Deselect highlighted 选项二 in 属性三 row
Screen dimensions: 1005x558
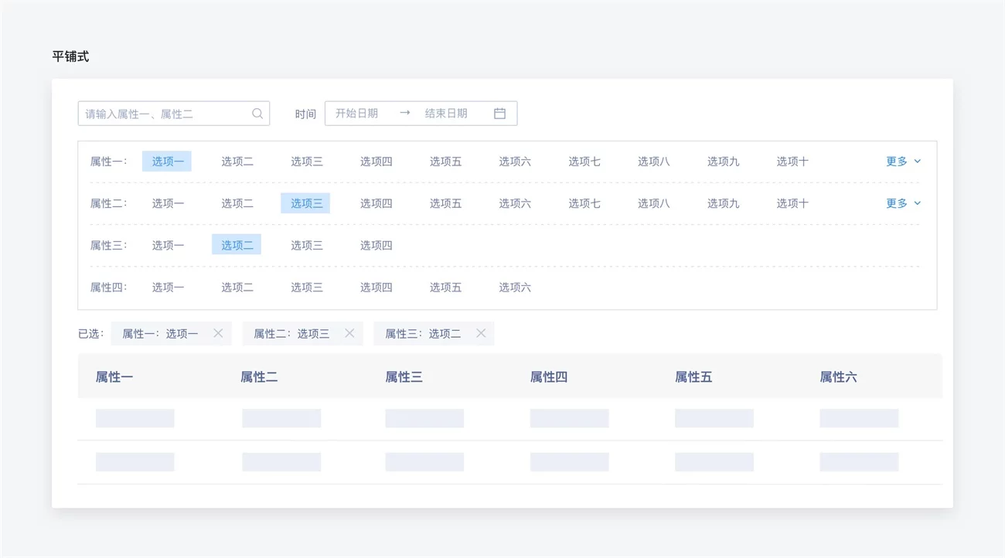tap(237, 245)
